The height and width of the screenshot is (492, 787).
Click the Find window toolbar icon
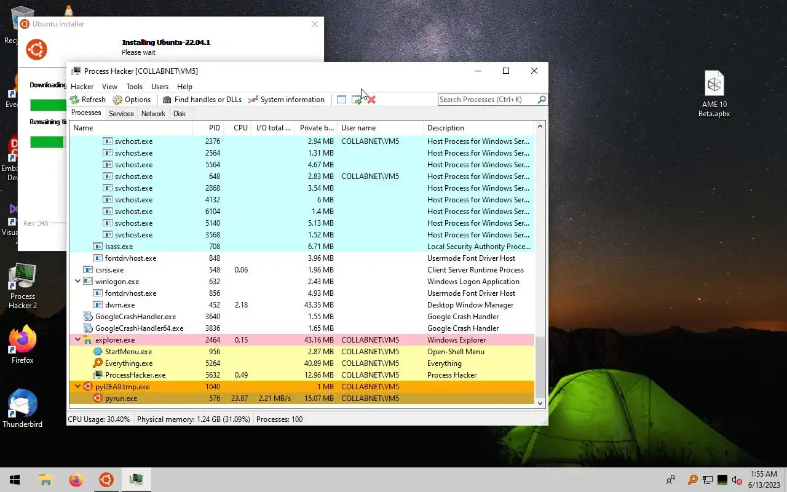(x=342, y=100)
